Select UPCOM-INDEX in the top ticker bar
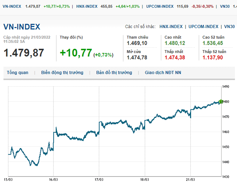 160,7
